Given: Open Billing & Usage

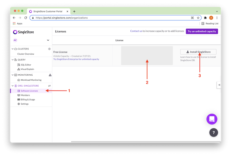Looking at the screenshot, I should point(26,99).
